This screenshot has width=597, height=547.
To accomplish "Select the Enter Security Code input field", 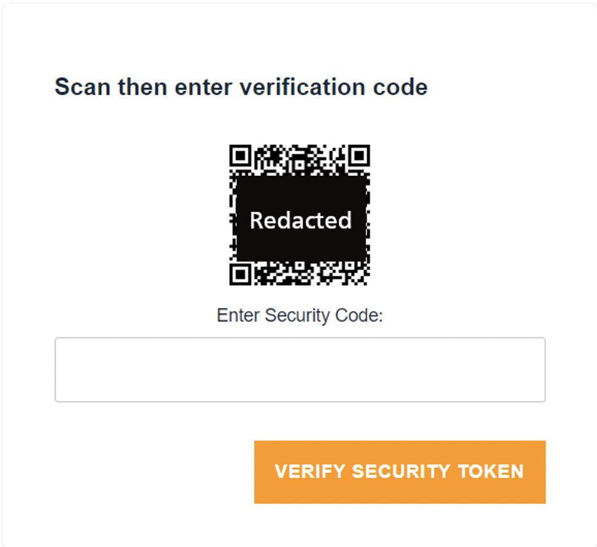I will pos(300,369).
